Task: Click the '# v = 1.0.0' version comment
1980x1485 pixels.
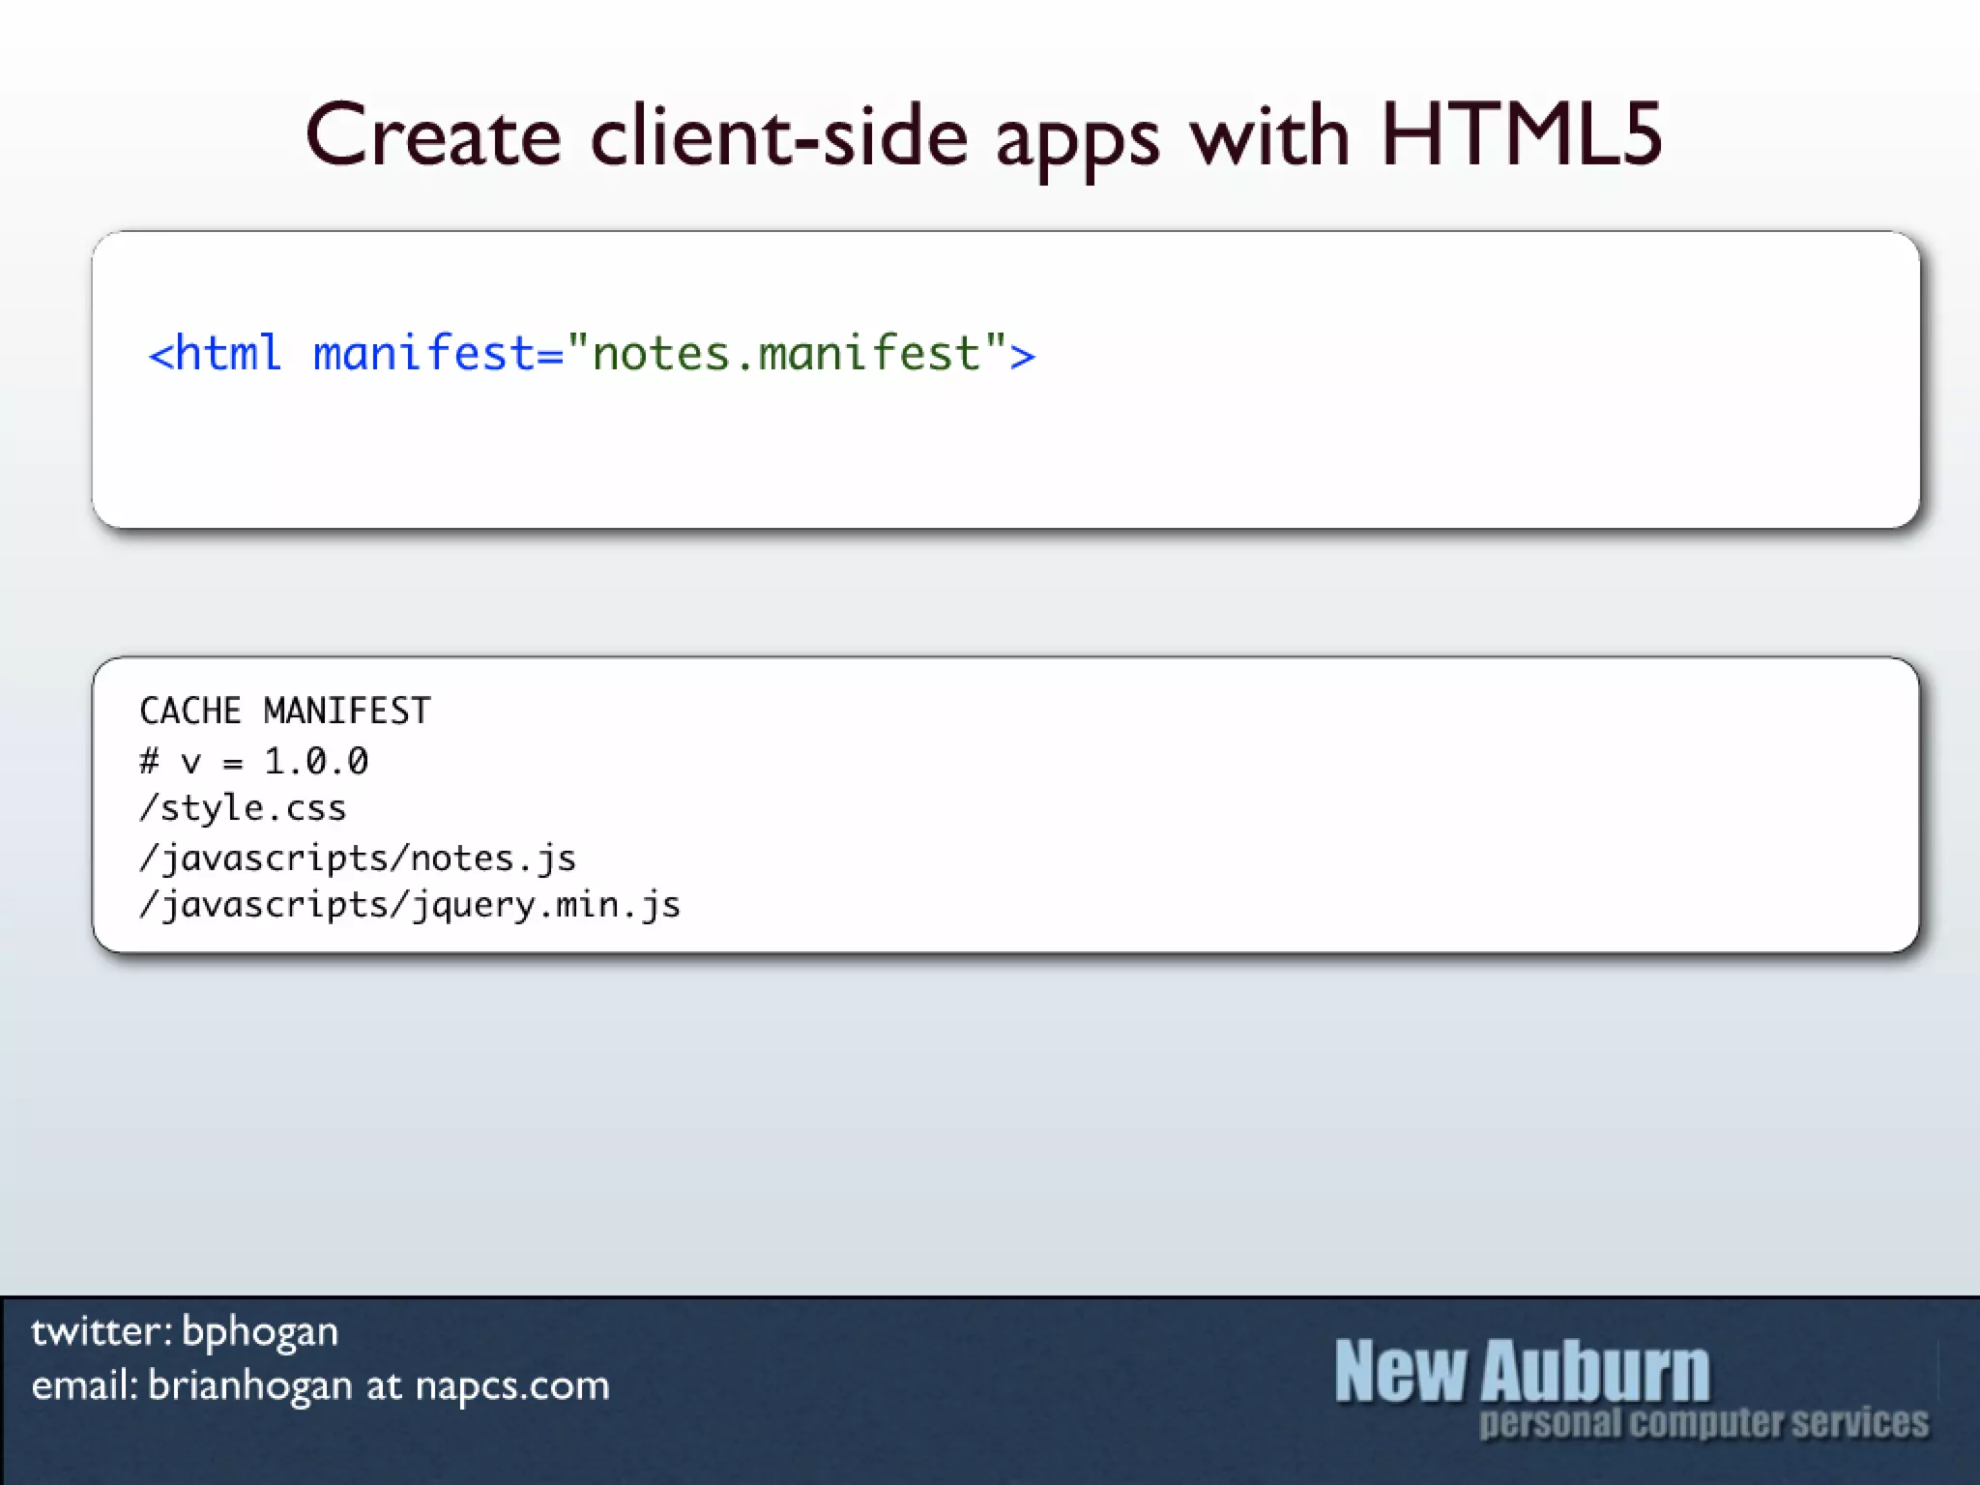Action: [x=253, y=761]
